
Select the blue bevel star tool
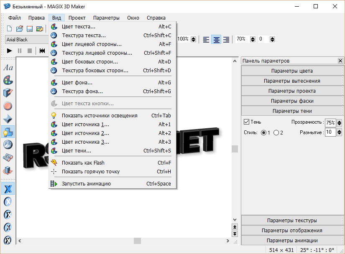click(x=8, y=119)
